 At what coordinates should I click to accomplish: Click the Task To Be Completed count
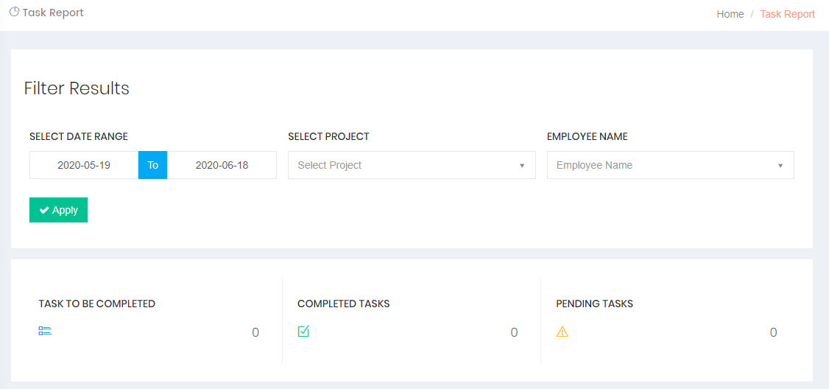(x=255, y=332)
